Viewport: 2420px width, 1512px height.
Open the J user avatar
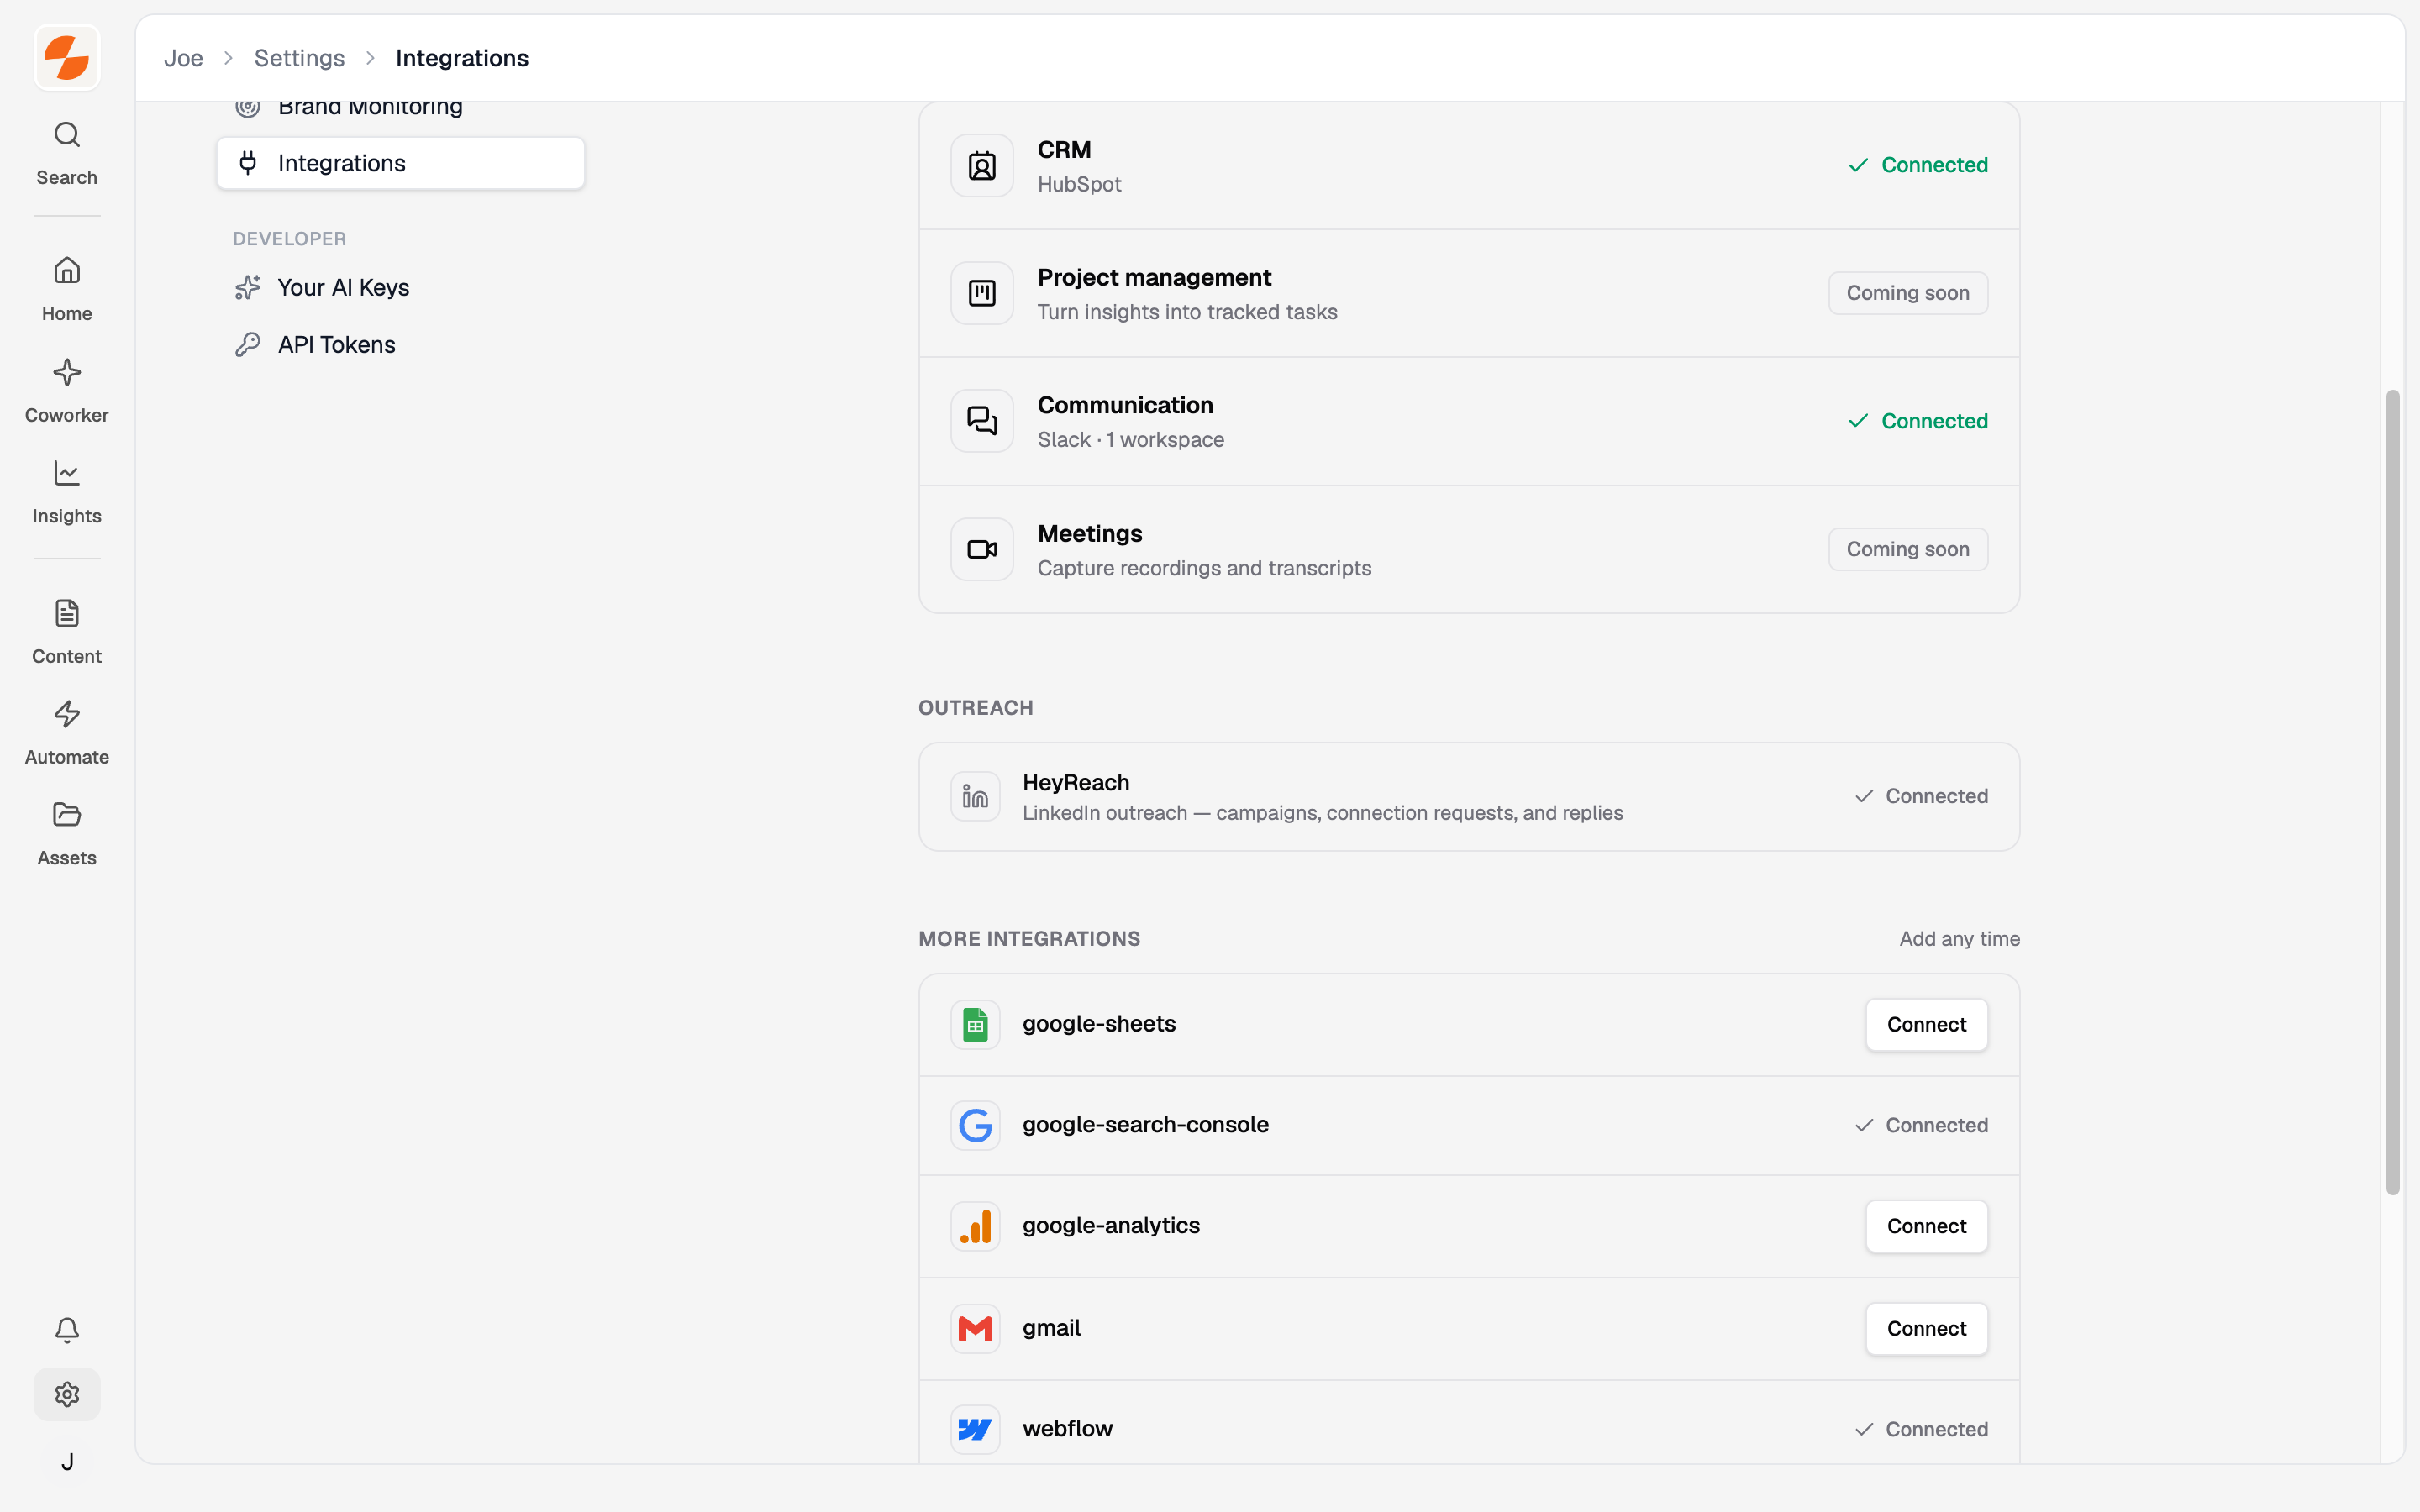[67, 1461]
